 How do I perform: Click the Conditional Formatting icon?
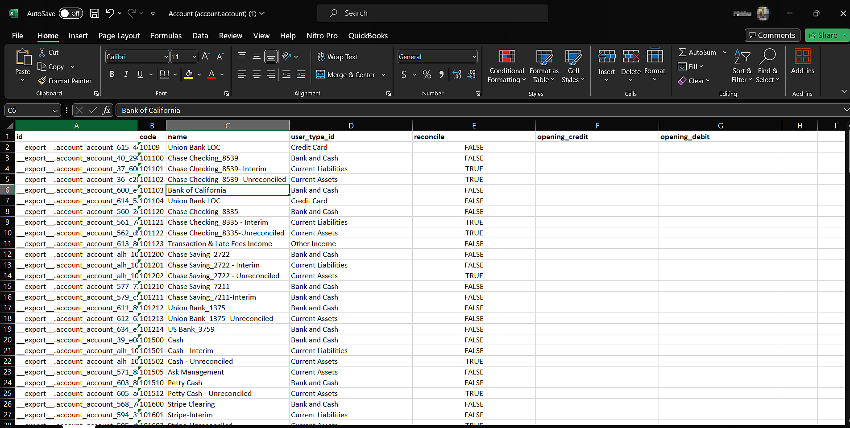click(507, 57)
